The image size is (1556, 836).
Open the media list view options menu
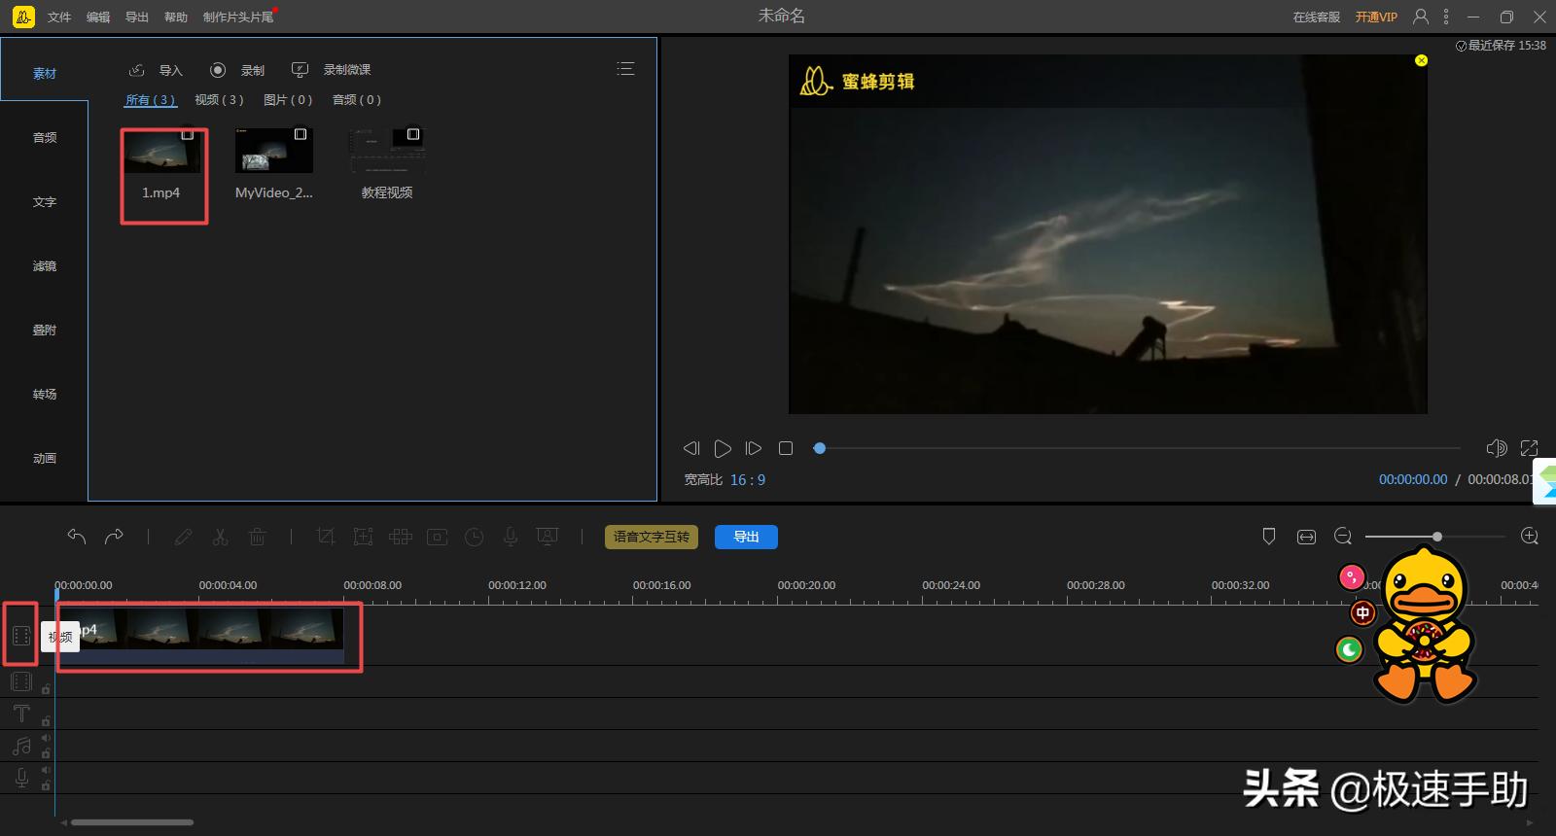625,69
